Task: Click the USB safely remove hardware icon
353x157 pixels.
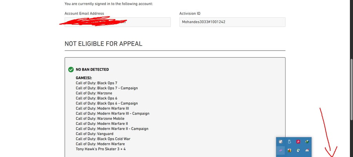Action: click(x=289, y=142)
